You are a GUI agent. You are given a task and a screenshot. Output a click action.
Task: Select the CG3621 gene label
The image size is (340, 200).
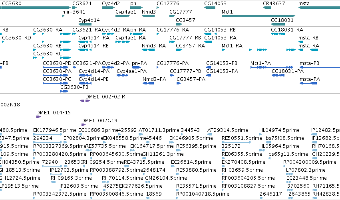pos(82,4)
